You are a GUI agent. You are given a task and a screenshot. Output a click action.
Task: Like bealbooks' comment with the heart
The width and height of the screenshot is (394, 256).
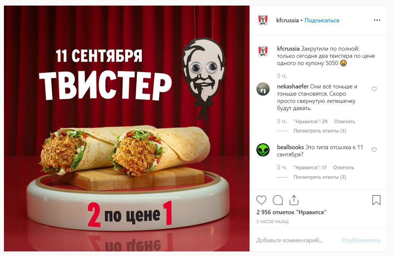pyautogui.click(x=374, y=150)
